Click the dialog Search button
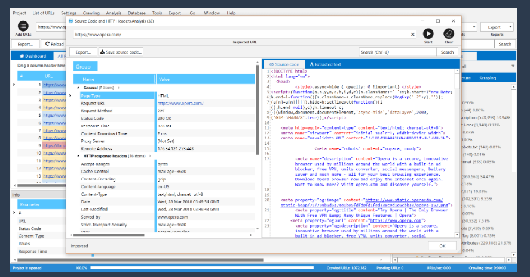Image resolution: width=530 pixels, height=277 pixels. coord(447,52)
